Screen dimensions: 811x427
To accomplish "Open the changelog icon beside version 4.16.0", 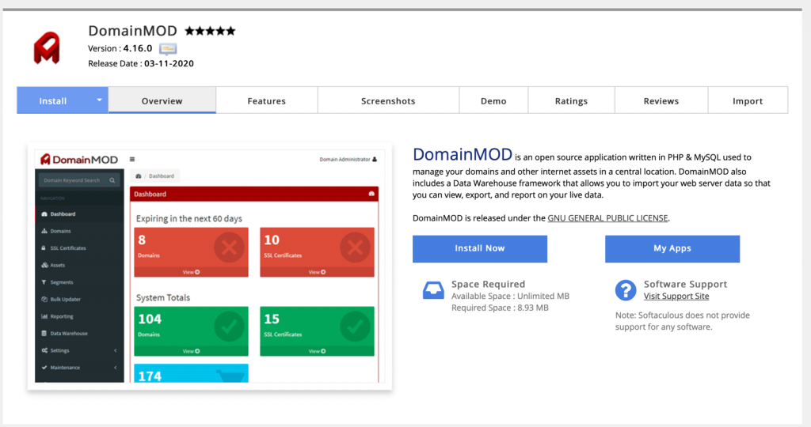I will click(x=168, y=49).
